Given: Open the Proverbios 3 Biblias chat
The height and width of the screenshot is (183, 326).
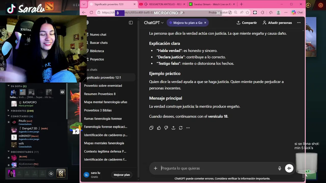Looking at the screenshot, I should 98,110.
